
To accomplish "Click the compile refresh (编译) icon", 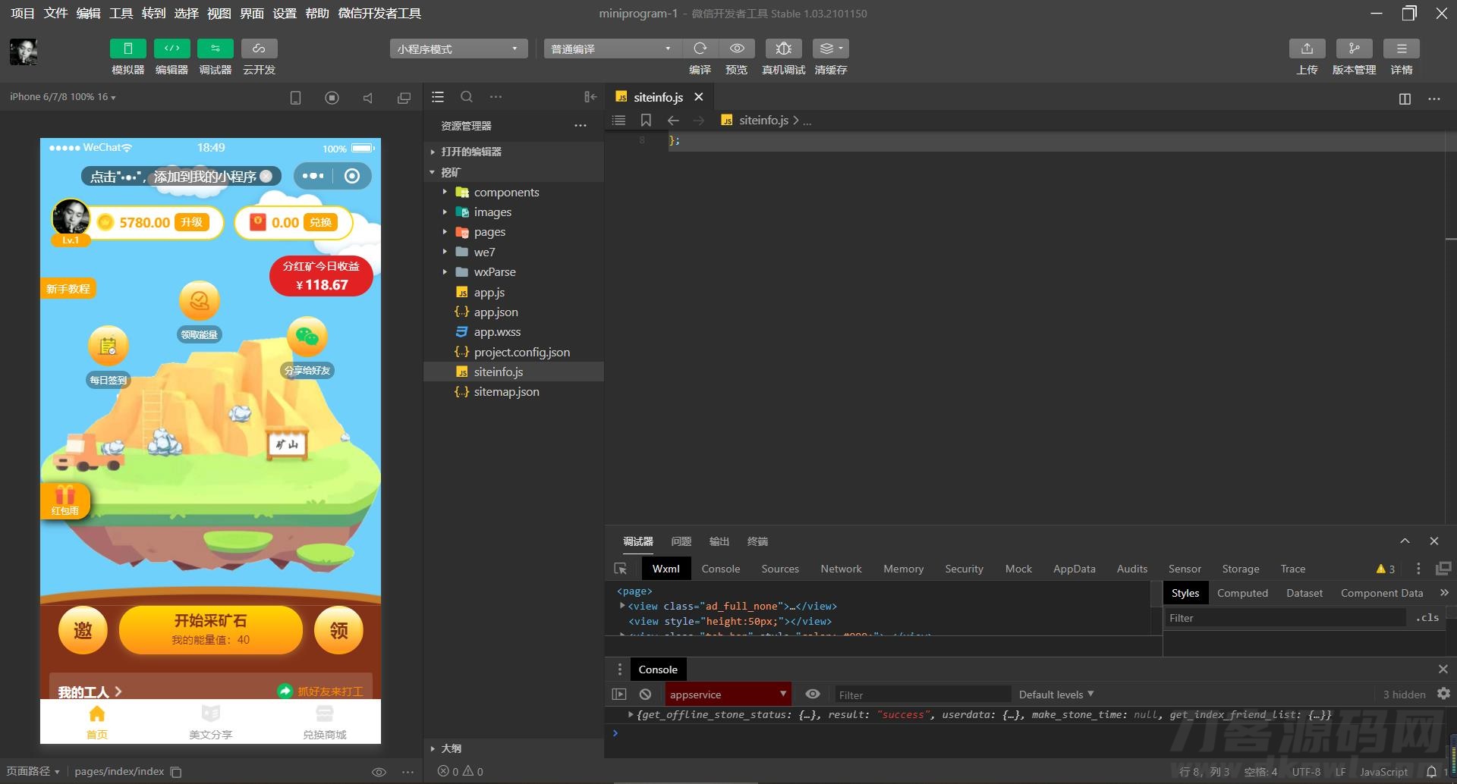I will pos(700,49).
